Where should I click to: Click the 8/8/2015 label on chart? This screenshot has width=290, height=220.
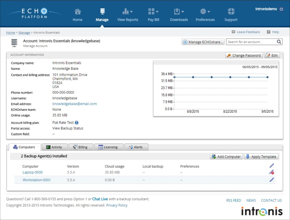[193, 111]
